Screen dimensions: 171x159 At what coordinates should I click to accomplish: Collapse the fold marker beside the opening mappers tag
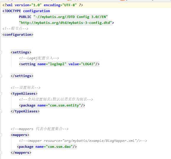tap(1, 135)
